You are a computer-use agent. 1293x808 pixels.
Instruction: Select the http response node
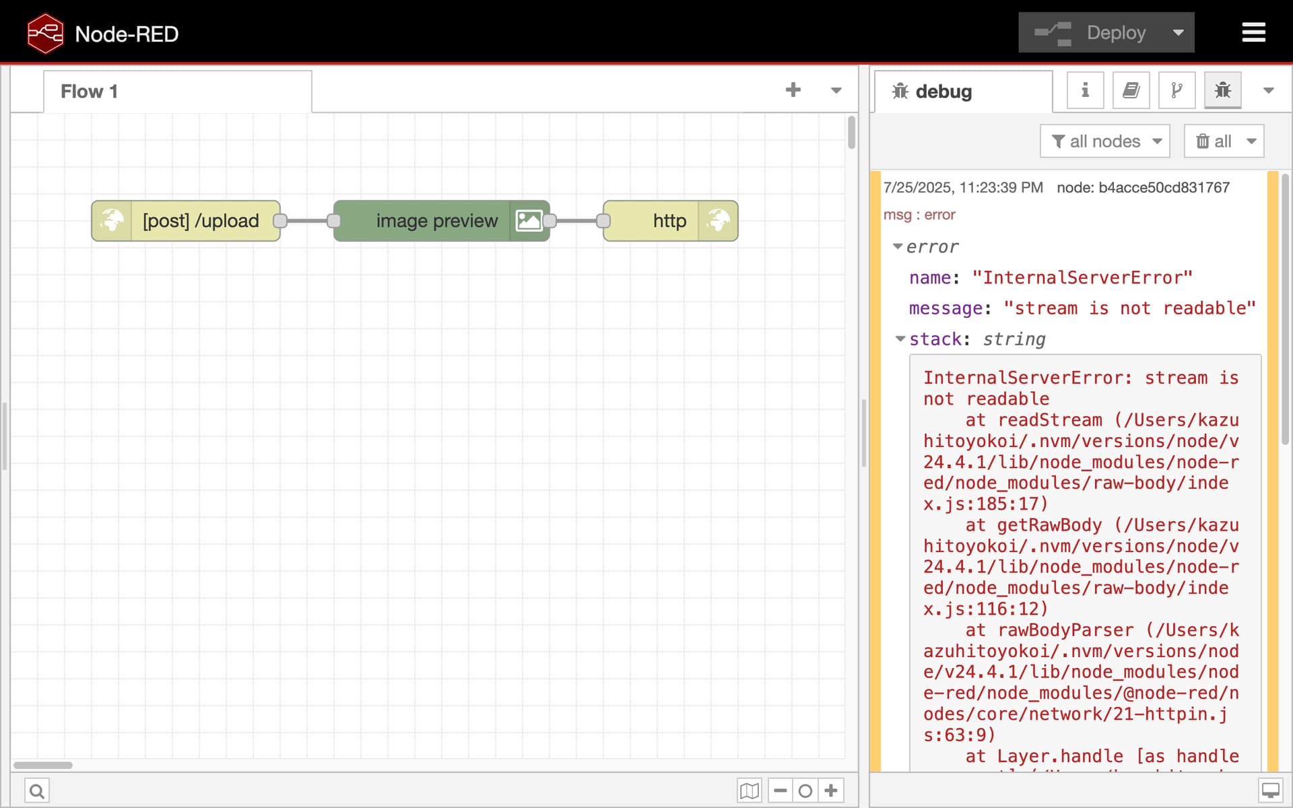click(671, 220)
